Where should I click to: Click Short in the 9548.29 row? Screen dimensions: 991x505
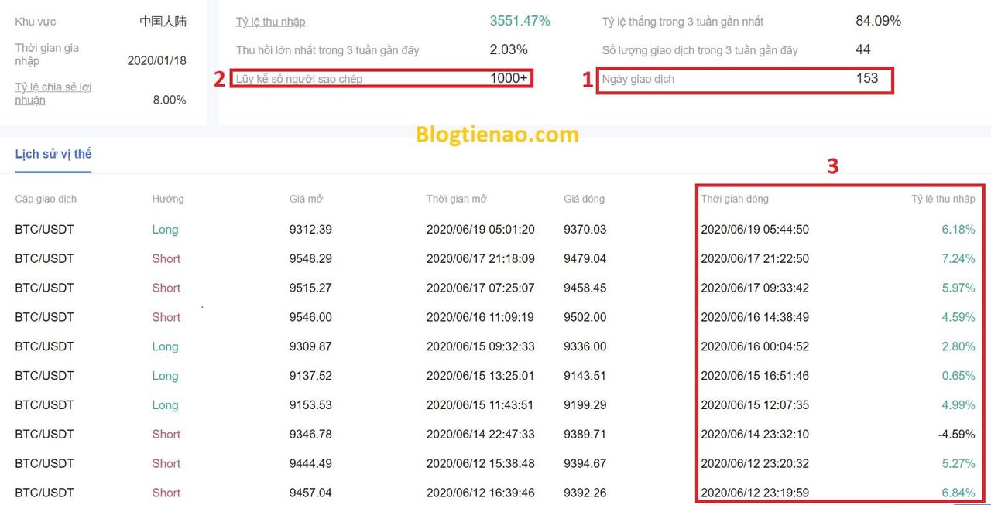pyautogui.click(x=166, y=258)
